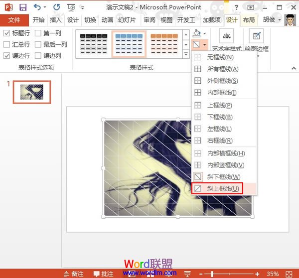Click the Ribbon Display Options icon
Viewport: 299px width, 278px height.
click(x=251, y=7)
